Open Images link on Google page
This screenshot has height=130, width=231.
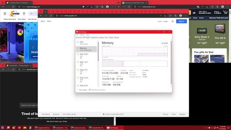pyautogui.click(x=166, y=21)
